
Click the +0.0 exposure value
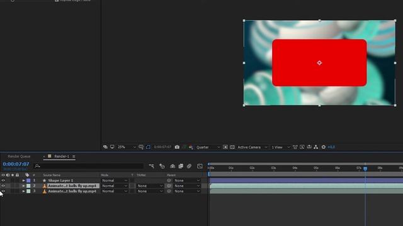coord(331,148)
